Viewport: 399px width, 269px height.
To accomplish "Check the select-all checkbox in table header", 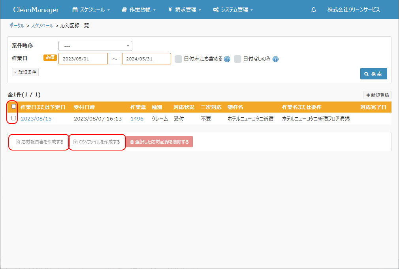I will [x=14, y=106].
